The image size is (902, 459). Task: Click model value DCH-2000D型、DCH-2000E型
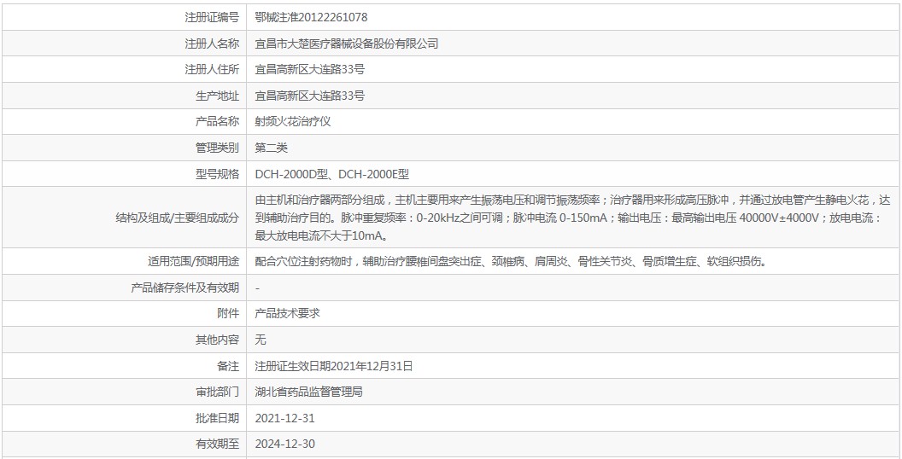(332, 174)
